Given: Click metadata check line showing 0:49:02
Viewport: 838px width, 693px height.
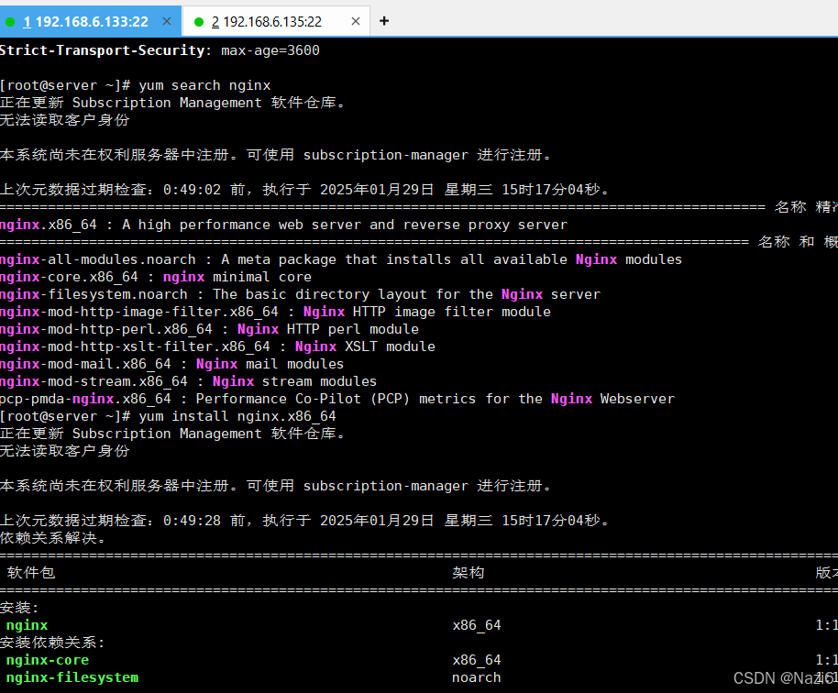Looking at the screenshot, I should click(304, 190).
